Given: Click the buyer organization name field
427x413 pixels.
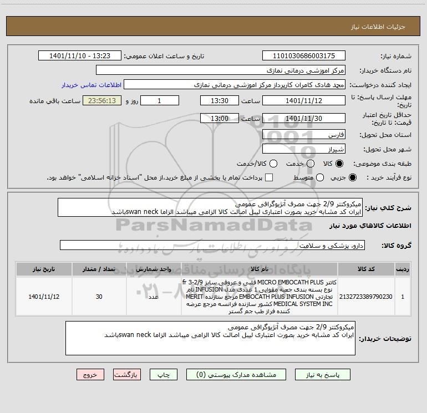Looking at the screenshot, I should click(x=221, y=70).
